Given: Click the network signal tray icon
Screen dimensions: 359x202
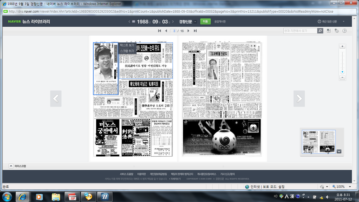Looking at the screenshot, I should pos(321,197).
